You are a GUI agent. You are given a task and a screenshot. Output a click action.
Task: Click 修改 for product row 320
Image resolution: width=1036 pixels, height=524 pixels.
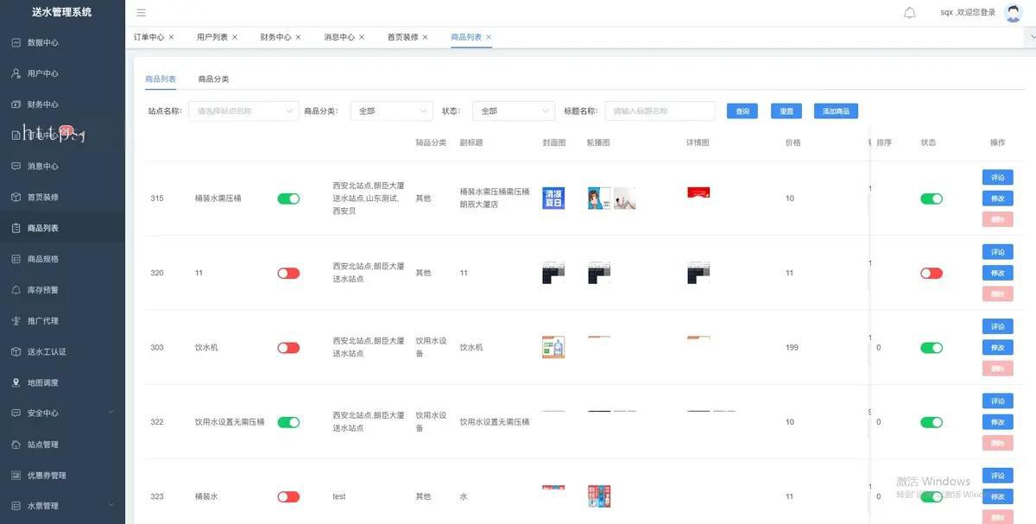tap(997, 273)
